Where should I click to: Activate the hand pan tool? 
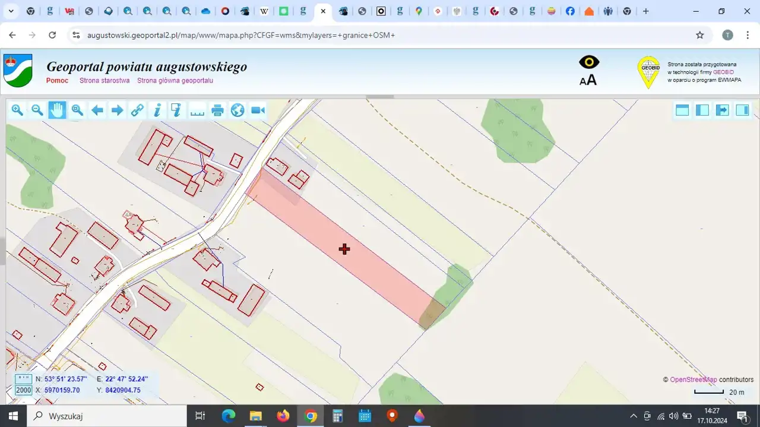(57, 110)
